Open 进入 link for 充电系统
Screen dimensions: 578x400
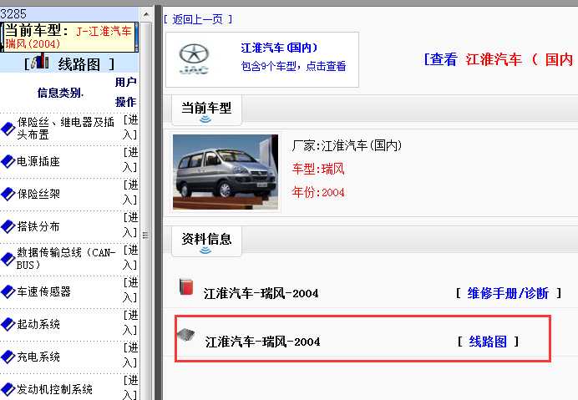130,355
